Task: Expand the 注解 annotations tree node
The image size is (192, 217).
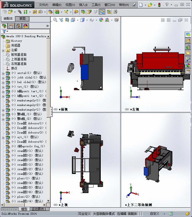Action: point(3,51)
